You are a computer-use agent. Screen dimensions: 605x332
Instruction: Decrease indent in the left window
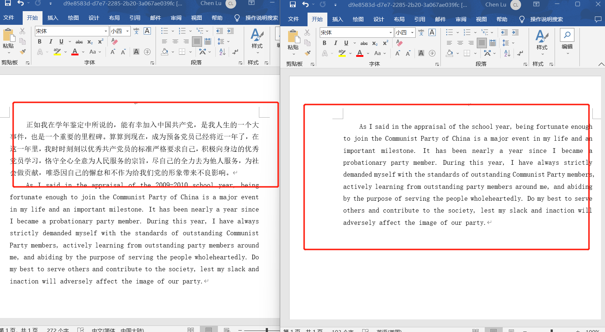click(x=220, y=31)
